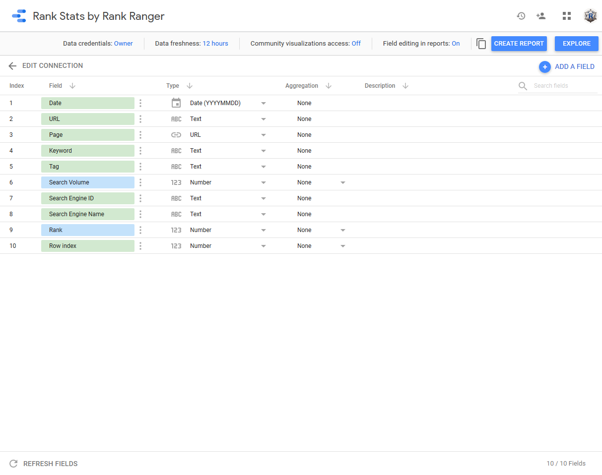Click the copy data source icon

(481, 44)
